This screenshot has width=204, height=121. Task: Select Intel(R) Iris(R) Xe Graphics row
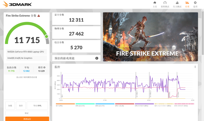pyautogui.click(x=27, y=58)
